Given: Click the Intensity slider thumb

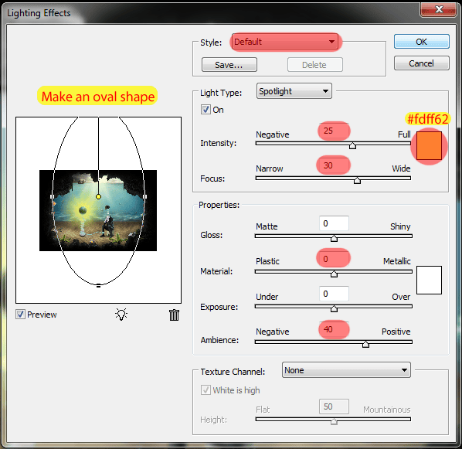Looking at the screenshot, I should [x=352, y=145].
